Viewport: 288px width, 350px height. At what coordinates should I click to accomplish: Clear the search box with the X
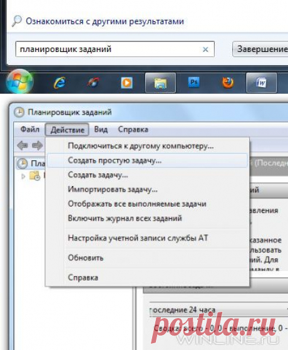click(x=205, y=49)
